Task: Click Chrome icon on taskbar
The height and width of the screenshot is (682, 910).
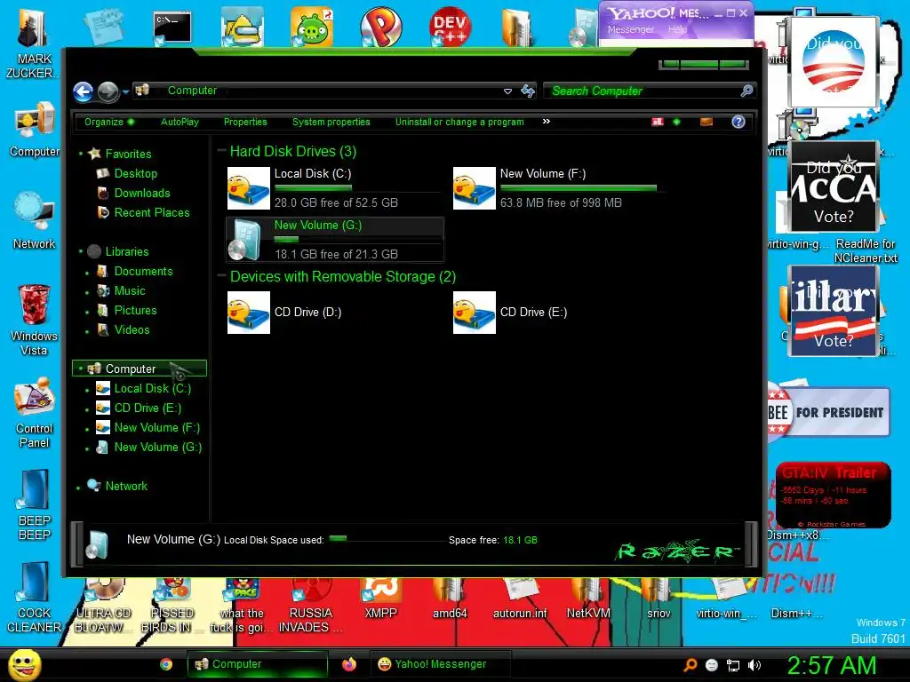Action: 166,664
